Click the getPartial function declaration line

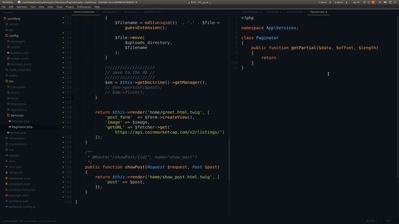tap(314, 47)
